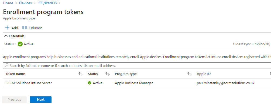This screenshot has height=108, width=271.
Task: Sort by Status column arrows
Action: click(x=107, y=74)
